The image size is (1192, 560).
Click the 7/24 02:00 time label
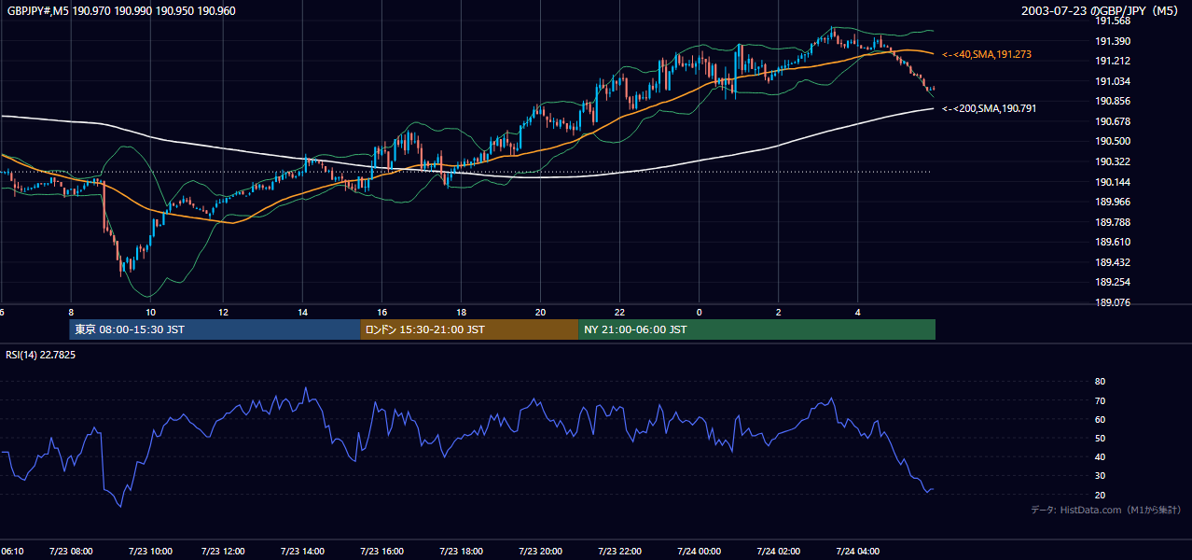[x=778, y=552]
